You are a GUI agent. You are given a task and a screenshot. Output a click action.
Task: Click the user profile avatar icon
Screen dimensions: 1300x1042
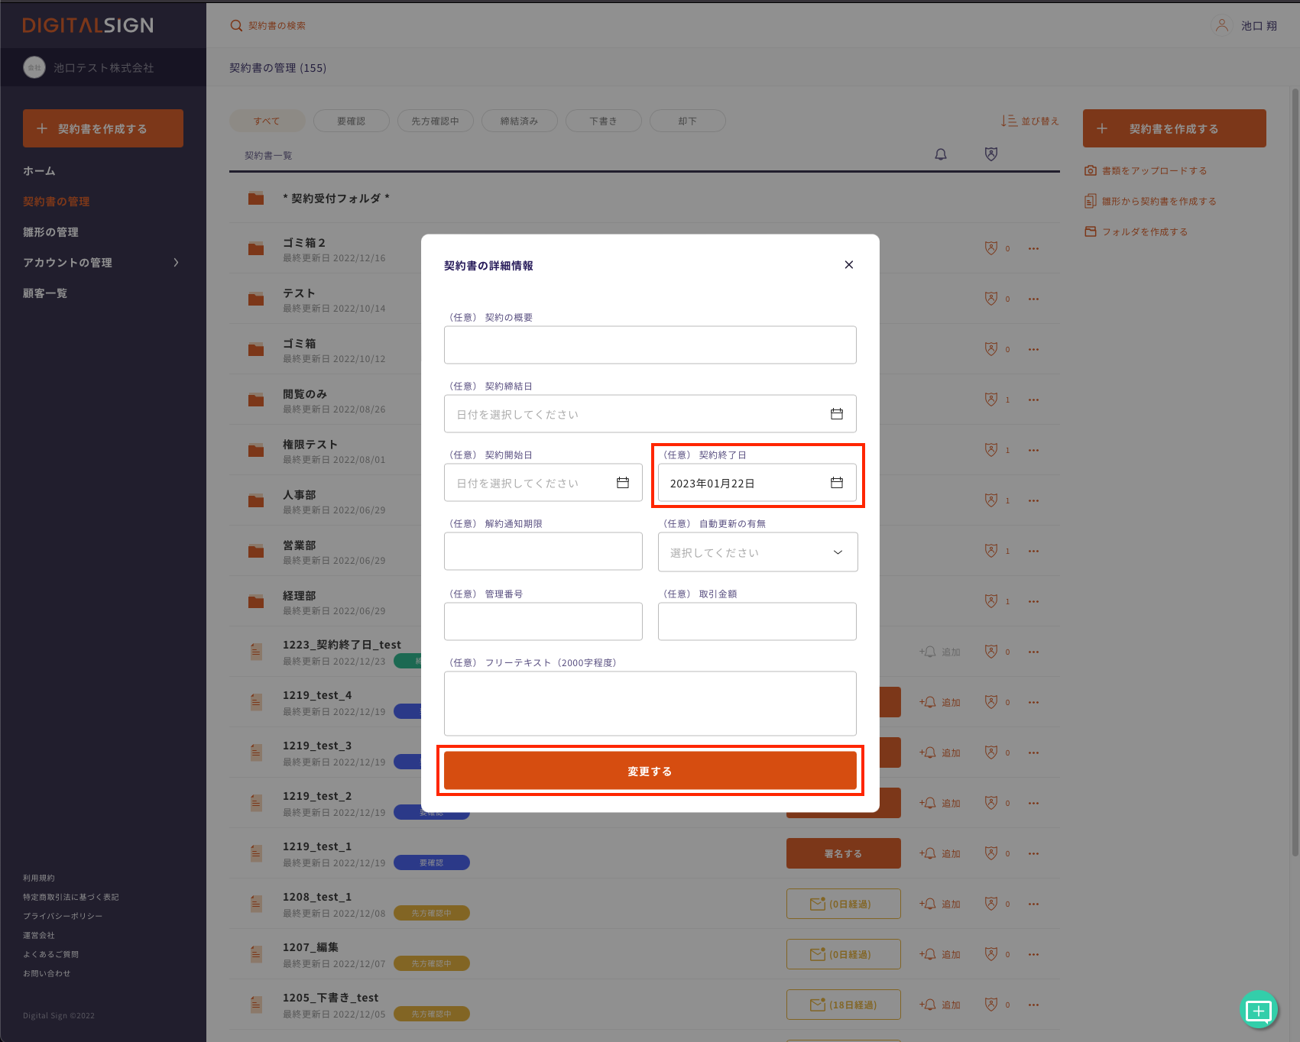point(1221,26)
